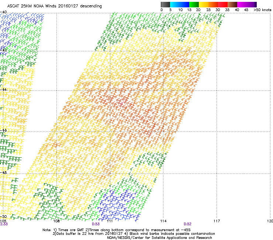Image resolution: width=273 pixels, height=240 pixels.
Task: Click the orange 25-30 knots color segment
Action: click(213, 4)
